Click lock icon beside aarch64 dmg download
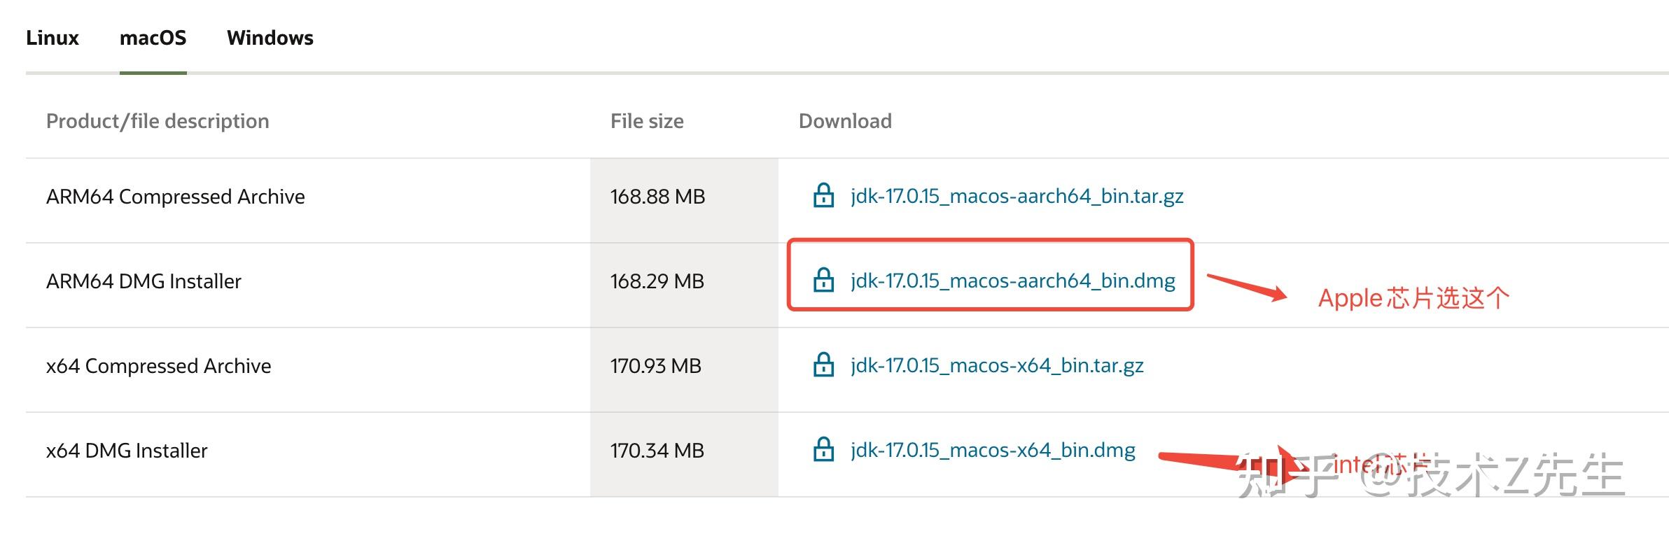The width and height of the screenshot is (1669, 543). (823, 281)
